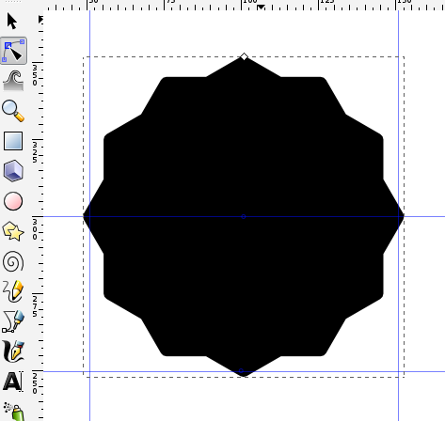Select the Text tool

coord(13,382)
